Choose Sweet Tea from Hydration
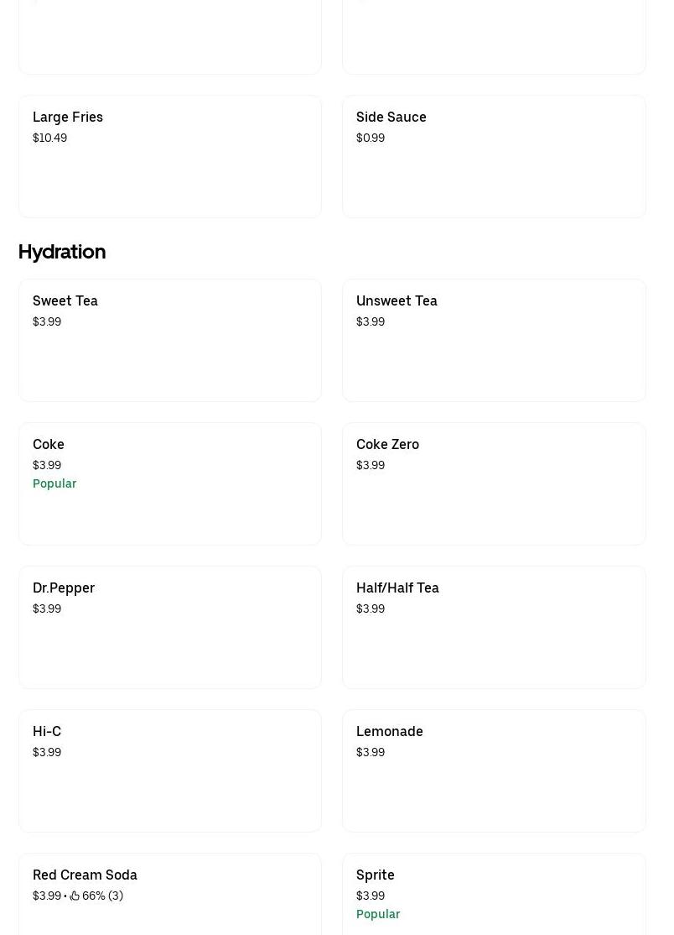 [170, 341]
